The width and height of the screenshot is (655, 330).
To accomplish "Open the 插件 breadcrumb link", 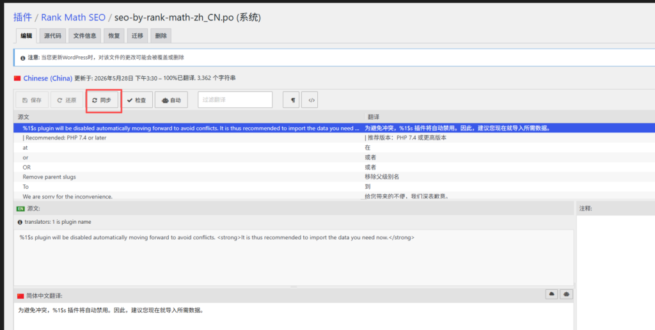I will coord(22,17).
